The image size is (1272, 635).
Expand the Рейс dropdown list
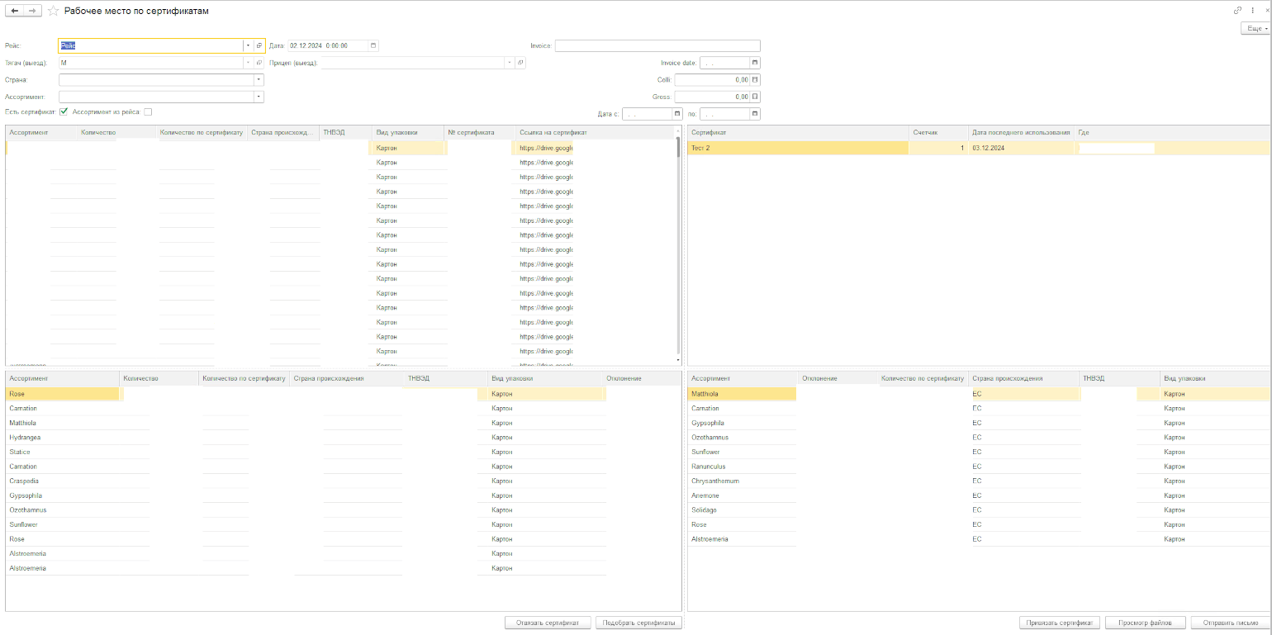pyautogui.click(x=248, y=46)
